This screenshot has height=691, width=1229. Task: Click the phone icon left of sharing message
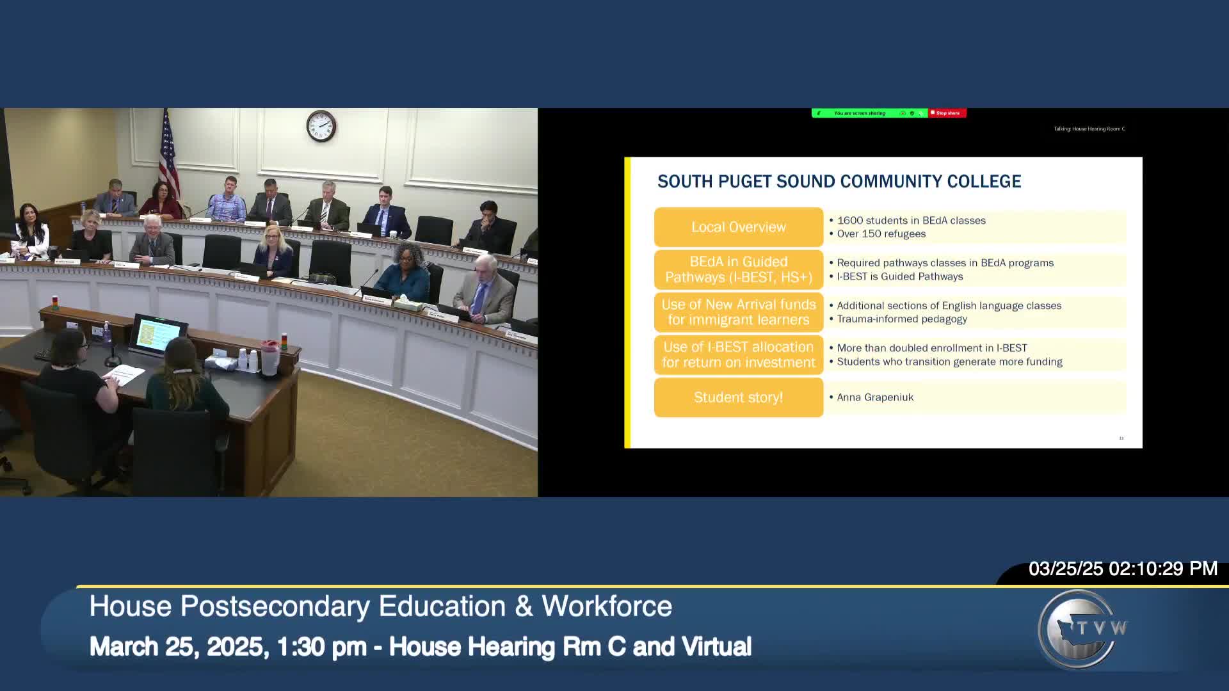pyautogui.click(x=819, y=113)
